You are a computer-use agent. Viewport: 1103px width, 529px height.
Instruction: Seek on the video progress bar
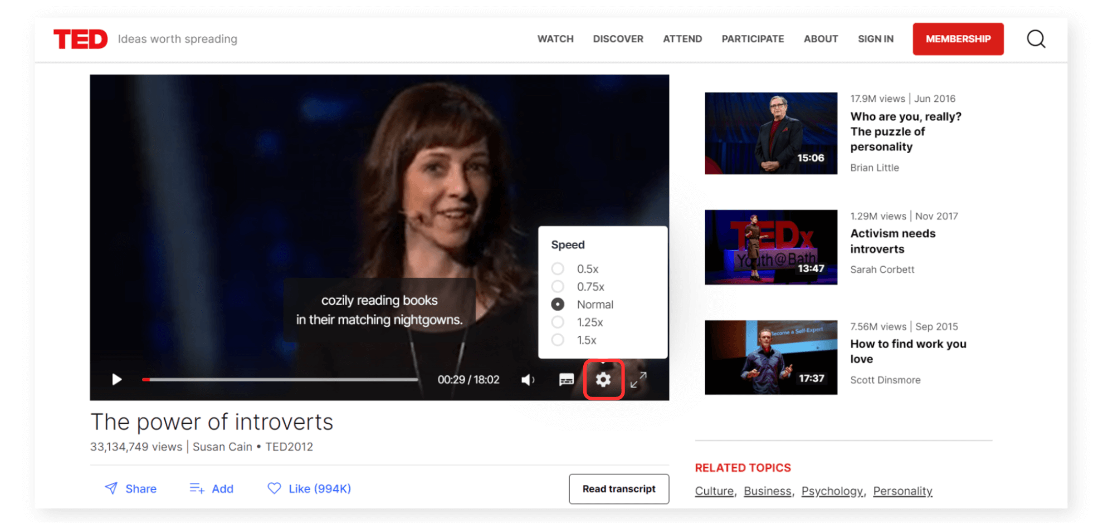280,380
